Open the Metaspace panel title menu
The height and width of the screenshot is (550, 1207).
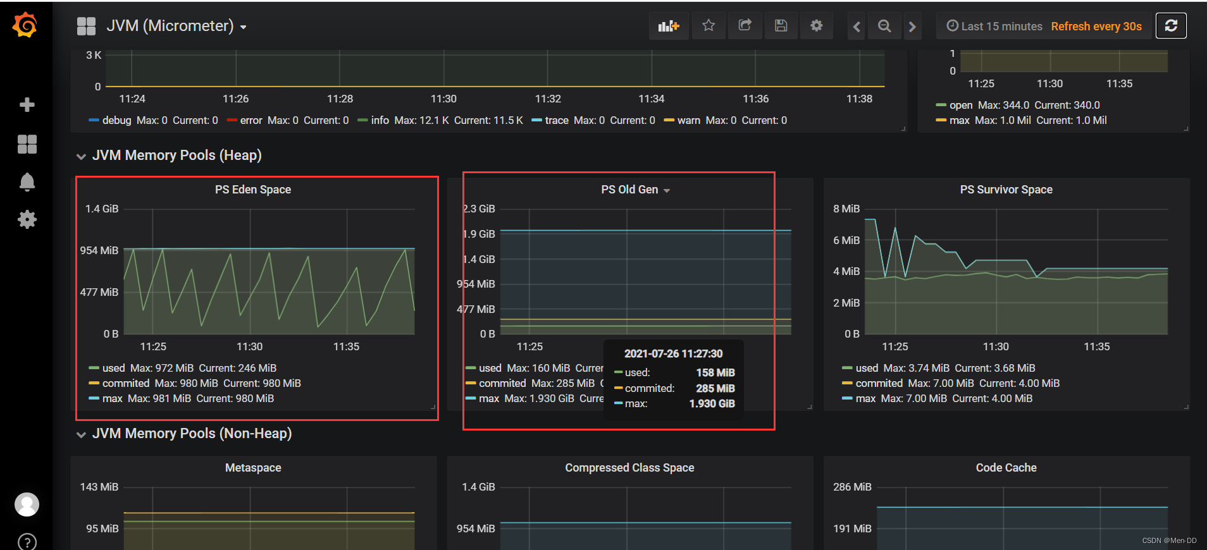[x=253, y=468]
